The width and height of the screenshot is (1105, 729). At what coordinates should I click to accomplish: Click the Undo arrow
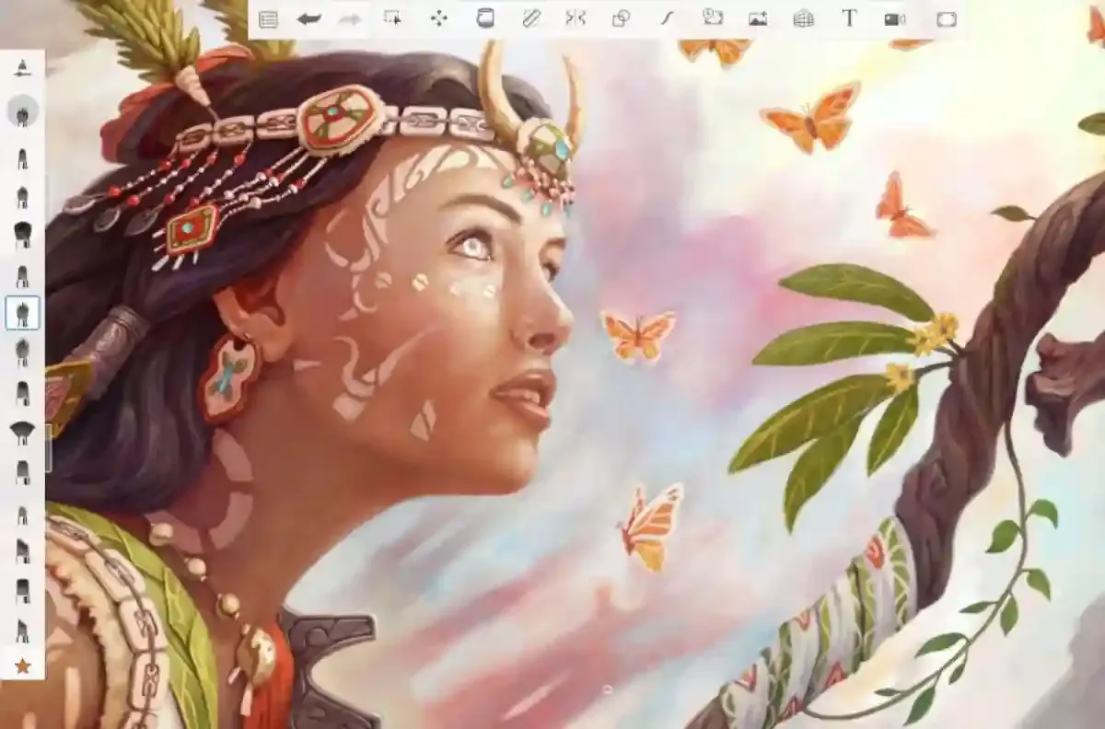(308, 18)
